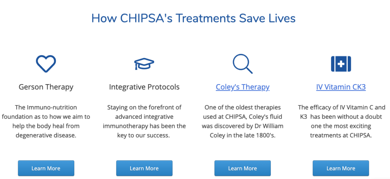
Task: Click the words degenerative disease in Gerson text
Action: point(46,135)
